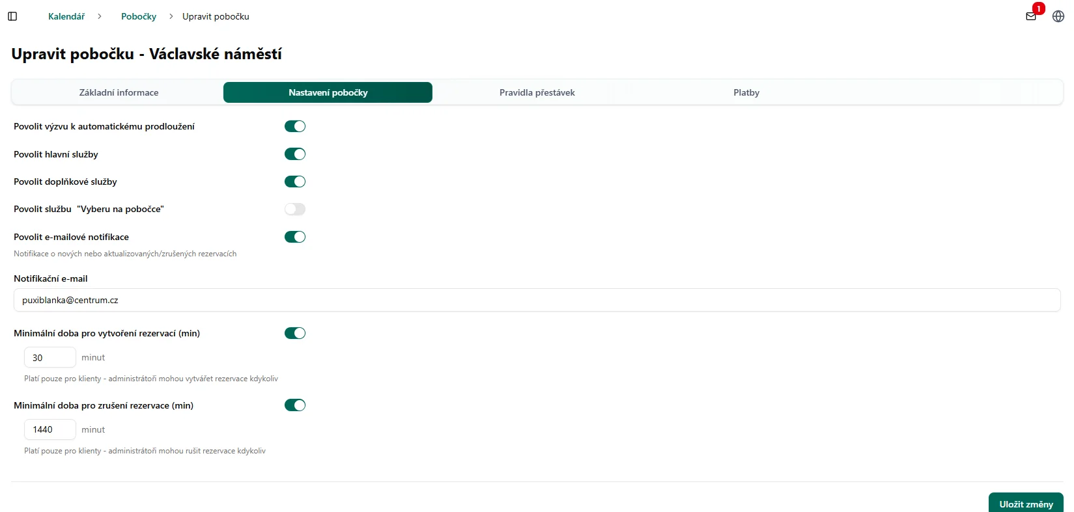Disable automatic extension prompt toggle
The height and width of the screenshot is (512, 1074).
coord(295,126)
